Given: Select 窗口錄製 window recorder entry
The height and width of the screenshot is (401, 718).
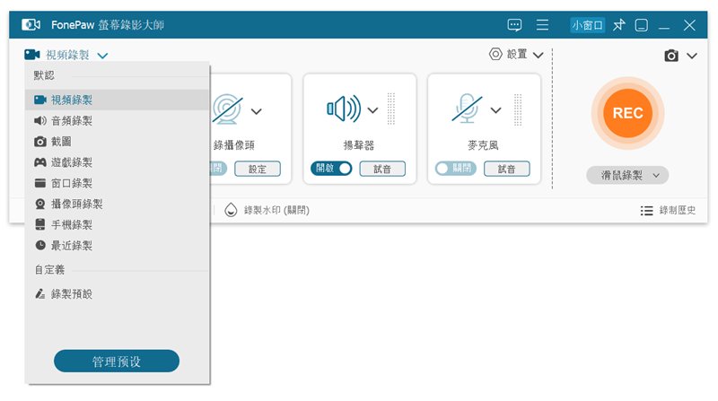Looking at the screenshot, I should coord(118,183).
